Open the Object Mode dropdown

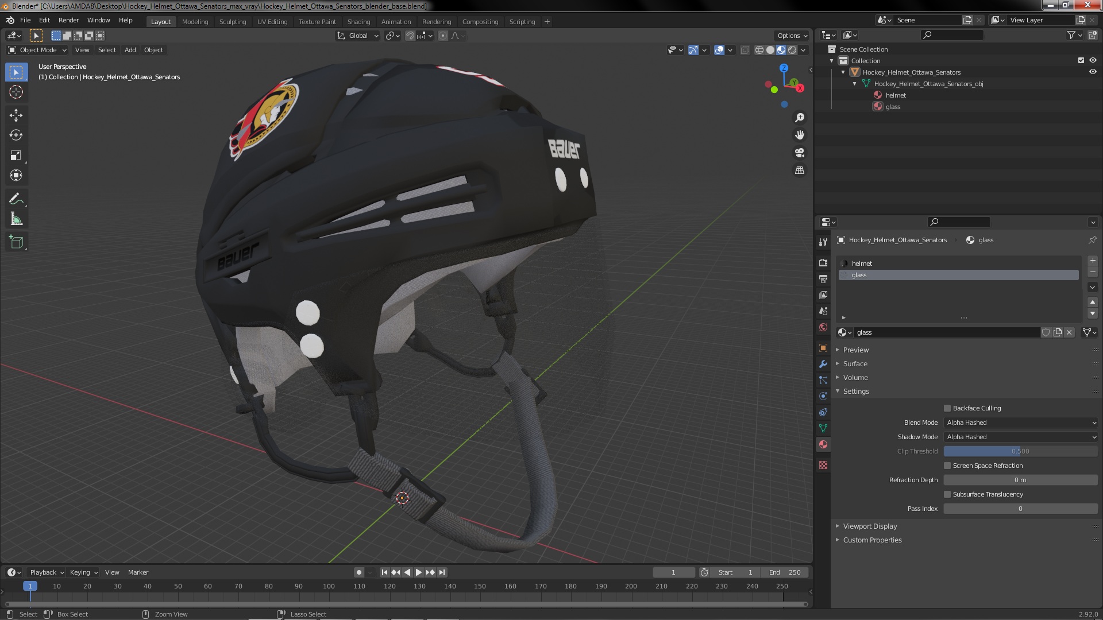tap(37, 50)
